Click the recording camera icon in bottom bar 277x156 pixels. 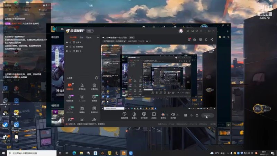[x=186, y=115]
